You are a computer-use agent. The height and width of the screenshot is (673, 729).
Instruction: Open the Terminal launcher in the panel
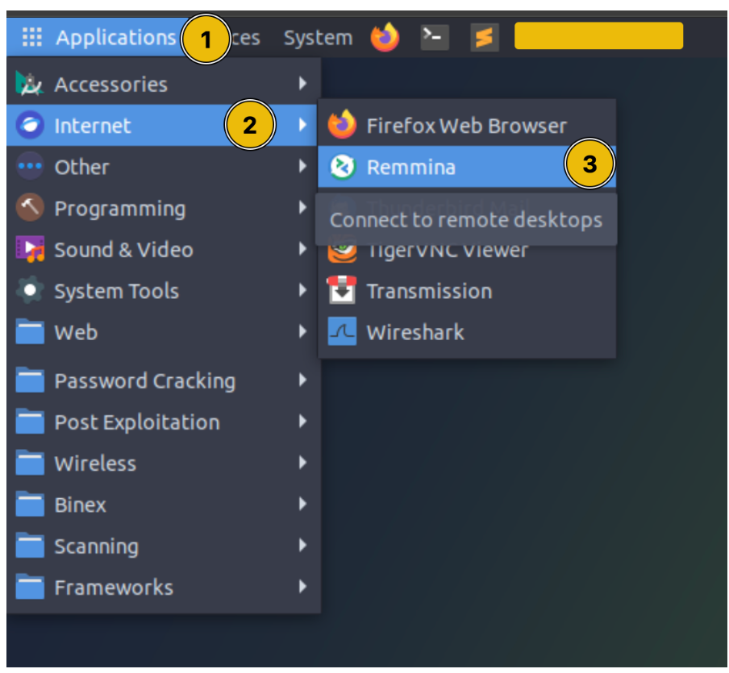pyautogui.click(x=435, y=37)
